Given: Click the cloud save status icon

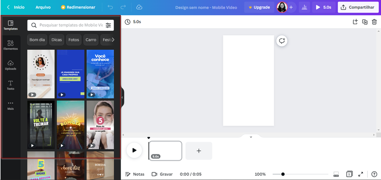Looking at the screenshot, I should 139,7.
